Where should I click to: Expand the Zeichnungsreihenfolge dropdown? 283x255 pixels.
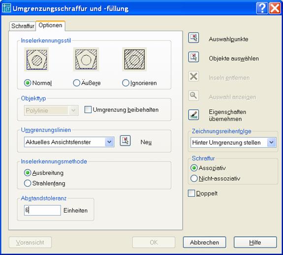233,142
